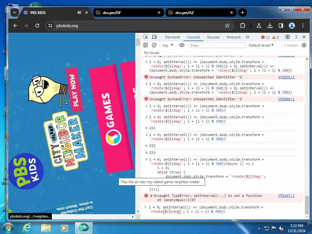Image resolution: width=312 pixels, height=234 pixels.
Task: Open the top JavaScript context dropdown
Action: point(168,45)
